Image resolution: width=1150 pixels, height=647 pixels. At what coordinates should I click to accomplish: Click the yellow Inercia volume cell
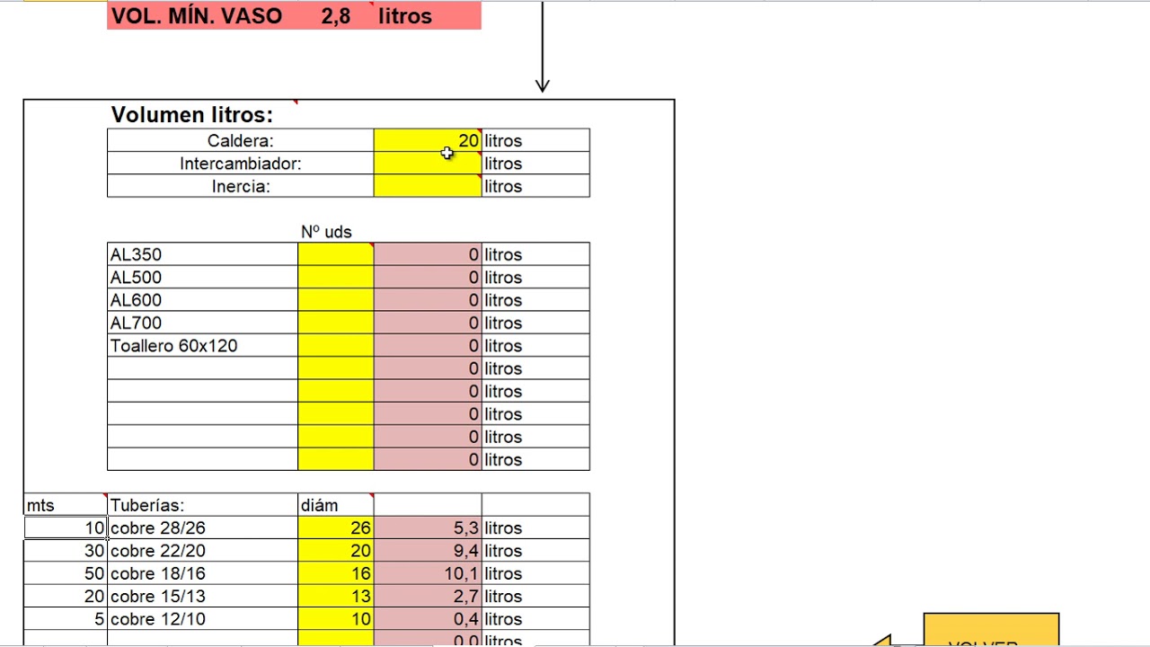click(428, 186)
